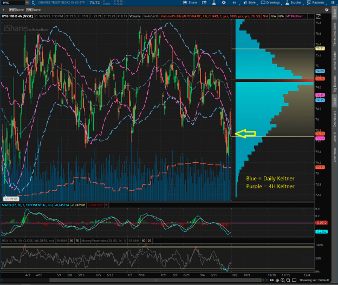Click the MACD (12, 26, 9, EXPONENTIAL) label
Image resolution: width=338 pixels, height=285 pixels.
coord(27,205)
